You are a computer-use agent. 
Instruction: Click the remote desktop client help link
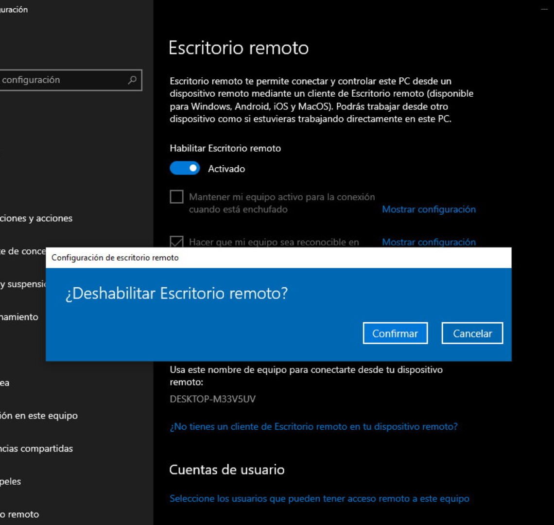pyautogui.click(x=313, y=426)
